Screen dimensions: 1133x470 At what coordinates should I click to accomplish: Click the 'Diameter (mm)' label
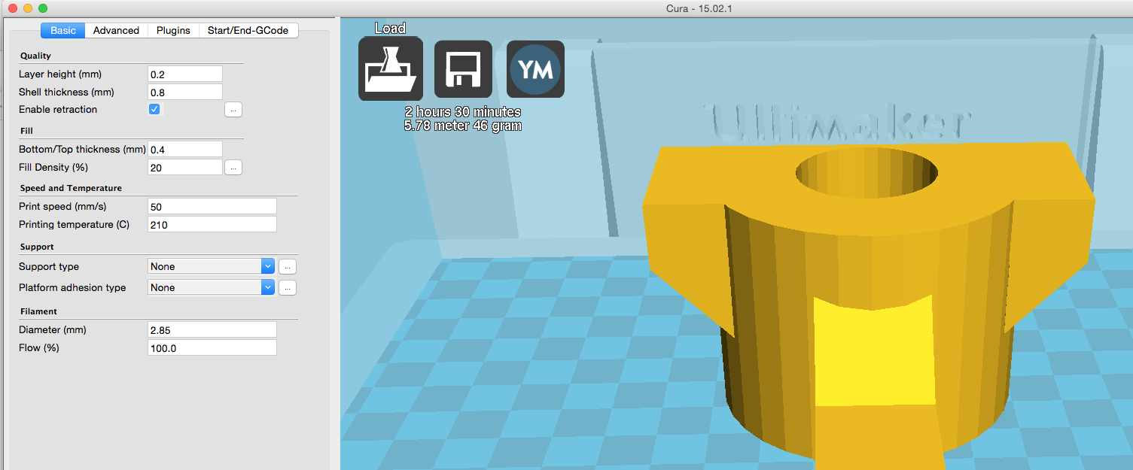tap(51, 329)
